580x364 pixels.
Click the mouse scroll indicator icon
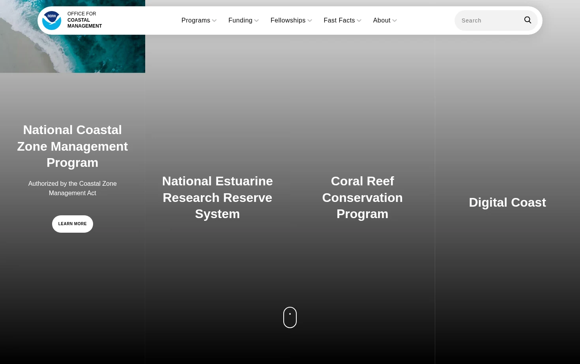pos(290,317)
